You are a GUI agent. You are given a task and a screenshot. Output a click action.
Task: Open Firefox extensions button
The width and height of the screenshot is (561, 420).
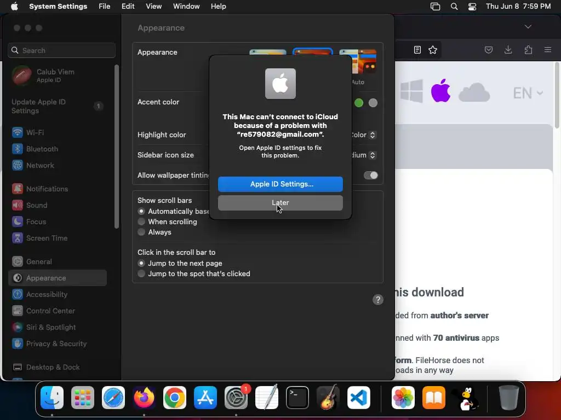tap(528, 50)
